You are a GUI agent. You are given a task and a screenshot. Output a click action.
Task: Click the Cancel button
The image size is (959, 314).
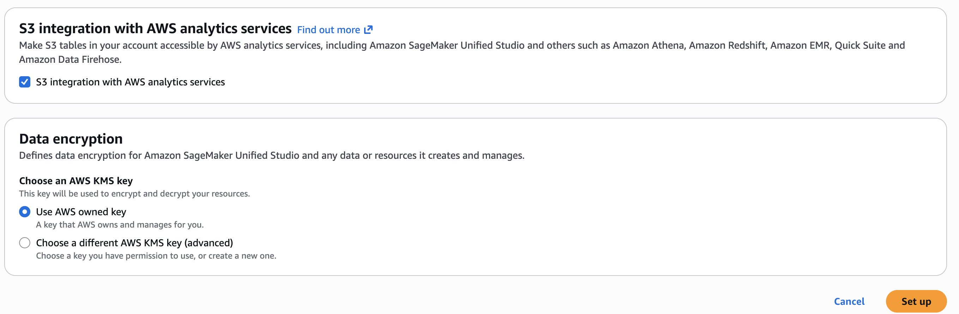[849, 301]
